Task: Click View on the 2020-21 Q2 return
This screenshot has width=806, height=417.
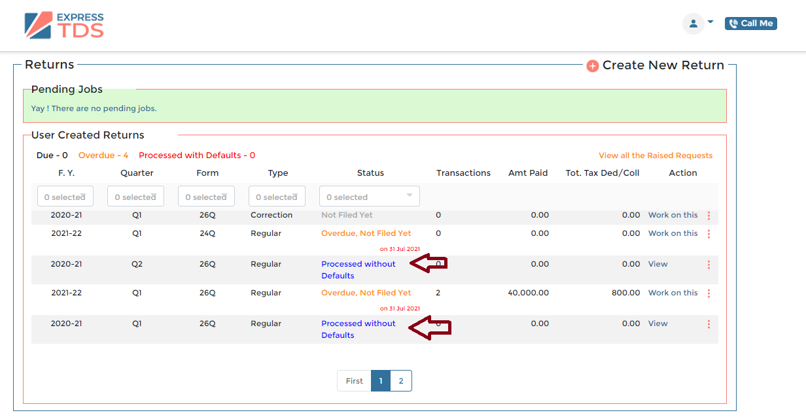Action: coord(657,264)
